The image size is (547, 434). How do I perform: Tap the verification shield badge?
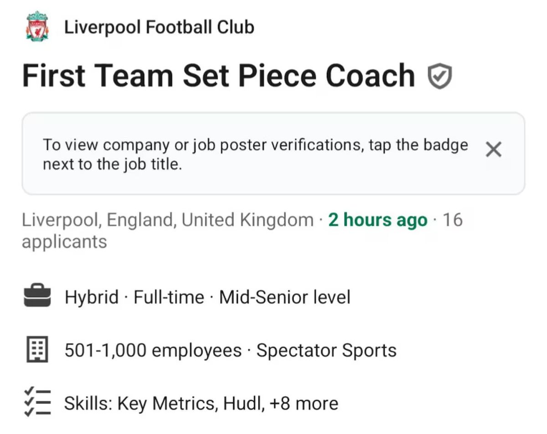[440, 77]
